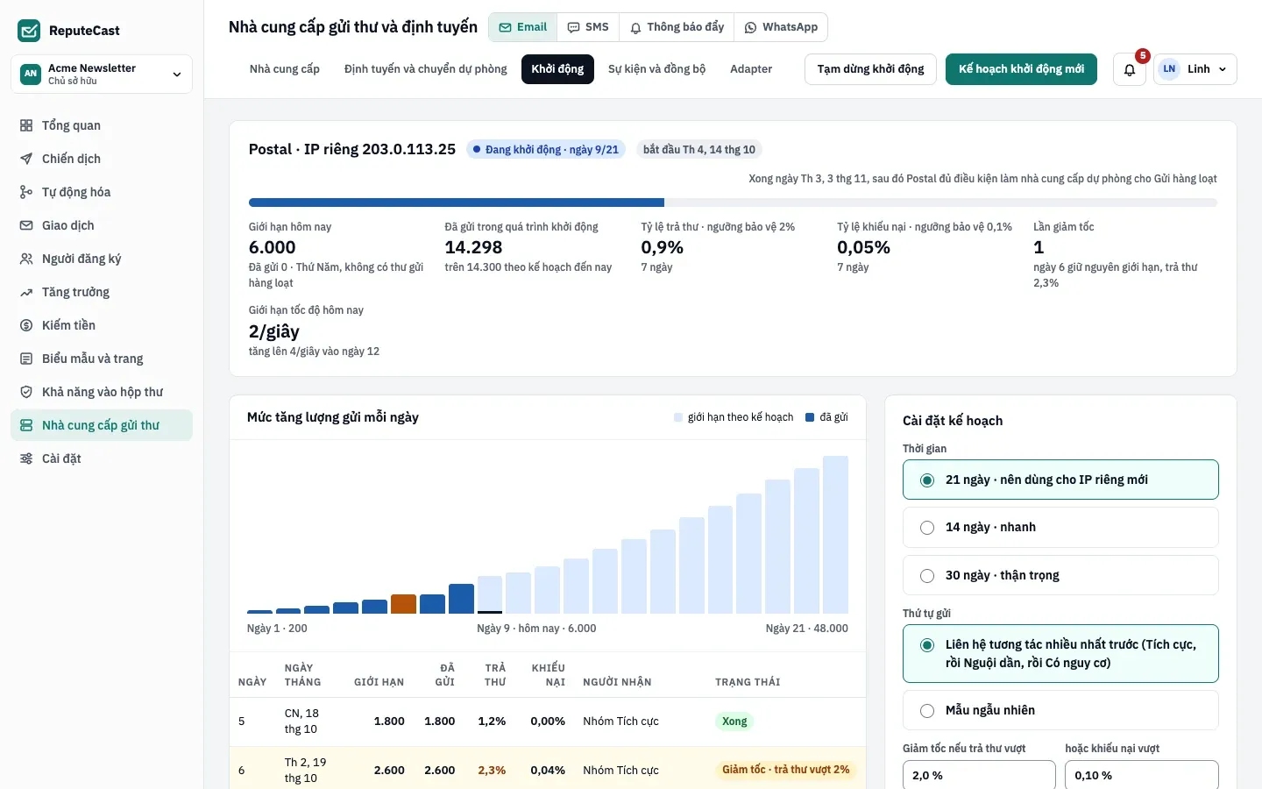Open the Sự kiện và đồng bộ tab
Screen dimensions: 1262x789
(656, 69)
